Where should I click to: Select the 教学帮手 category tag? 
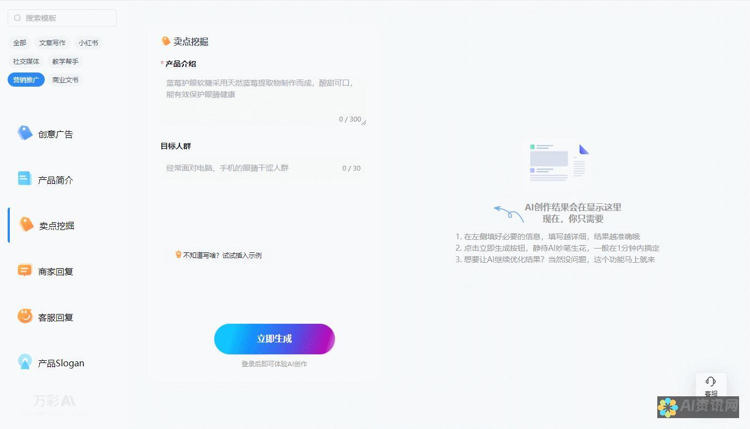(65, 61)
